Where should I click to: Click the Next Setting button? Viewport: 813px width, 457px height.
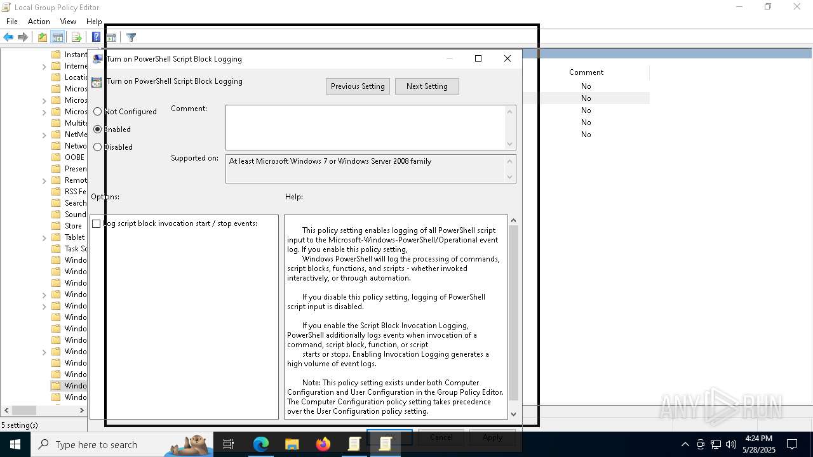click(427, 86)
